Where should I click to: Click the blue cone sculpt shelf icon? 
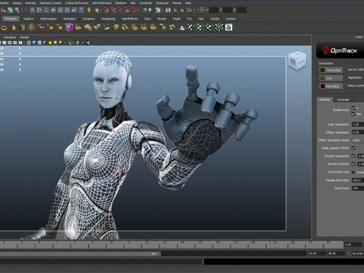tap(182, 27)
